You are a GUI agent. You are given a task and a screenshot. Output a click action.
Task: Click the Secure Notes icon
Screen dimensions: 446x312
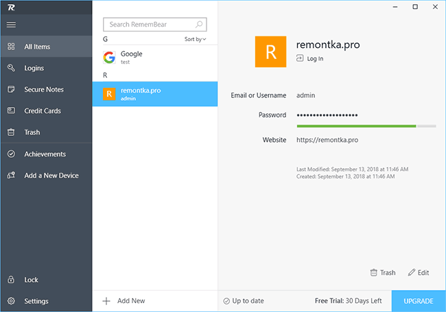(11, 89)
